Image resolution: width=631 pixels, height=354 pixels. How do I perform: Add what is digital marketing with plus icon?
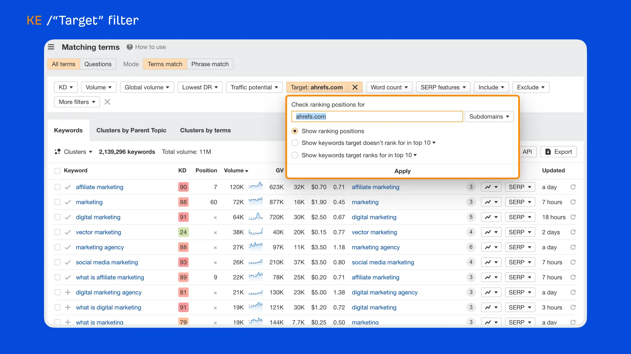click(x=68, y=307)
